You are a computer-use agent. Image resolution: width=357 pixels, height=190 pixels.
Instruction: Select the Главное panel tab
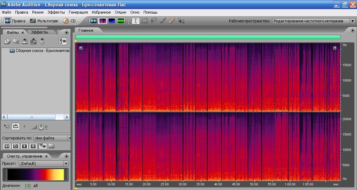click(x=86, y=30)
